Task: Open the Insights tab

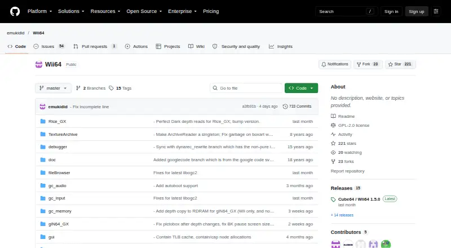Action: click(281, 46)
